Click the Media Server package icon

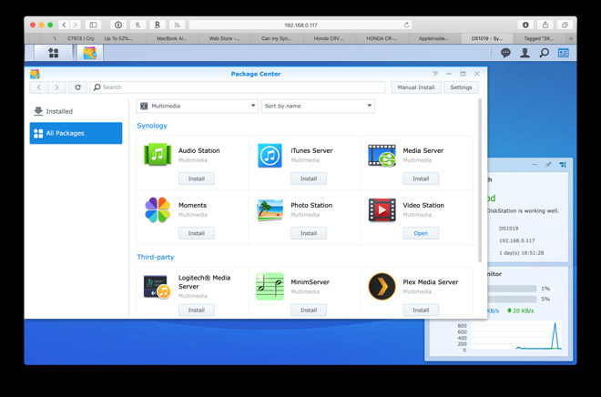tap(382, 155)
